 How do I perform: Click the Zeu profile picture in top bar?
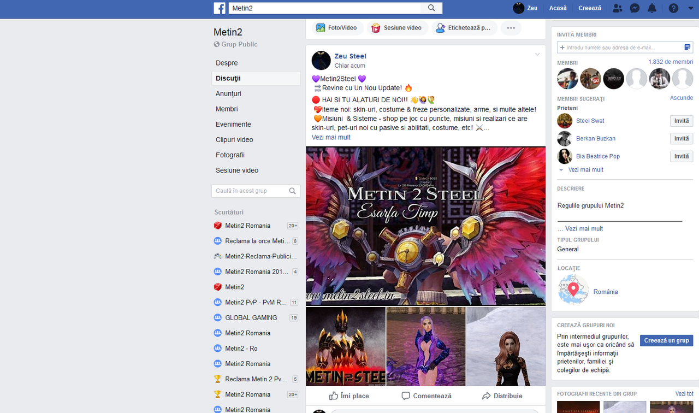pos(518,8)
